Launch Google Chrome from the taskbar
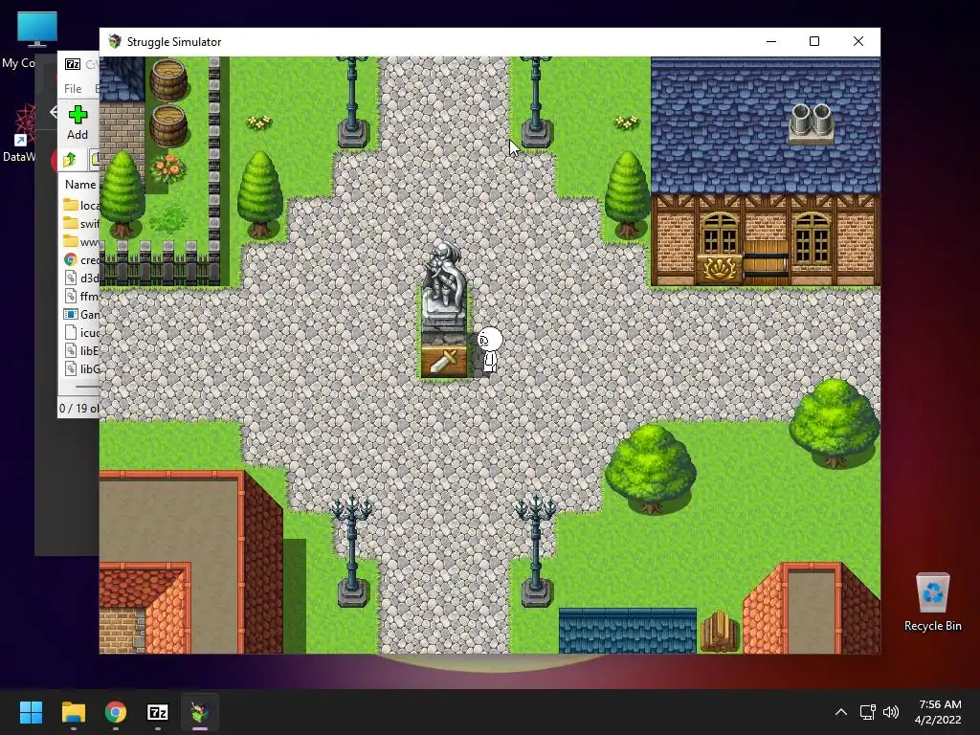 (116, 712)
